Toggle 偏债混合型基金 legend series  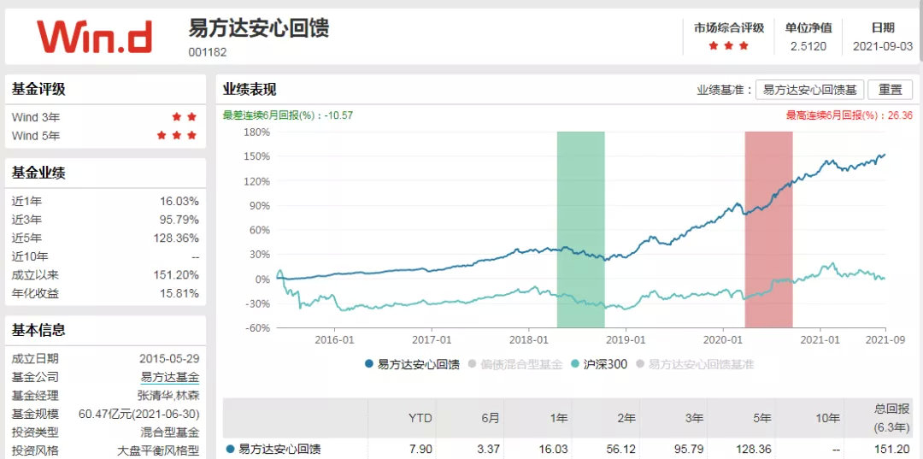coord(515,364)
